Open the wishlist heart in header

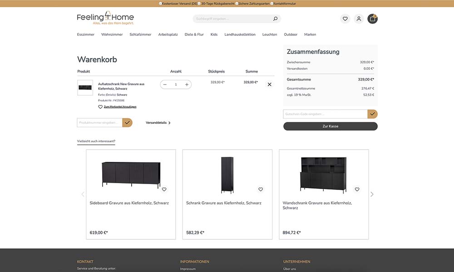[x=345, y=19]
